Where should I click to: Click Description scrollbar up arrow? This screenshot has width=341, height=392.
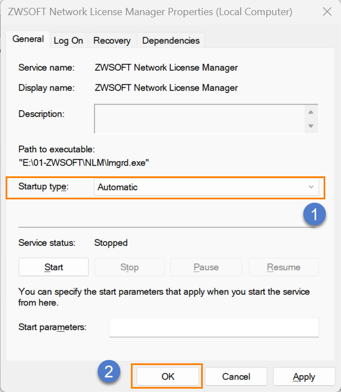(x=311, y=112)
